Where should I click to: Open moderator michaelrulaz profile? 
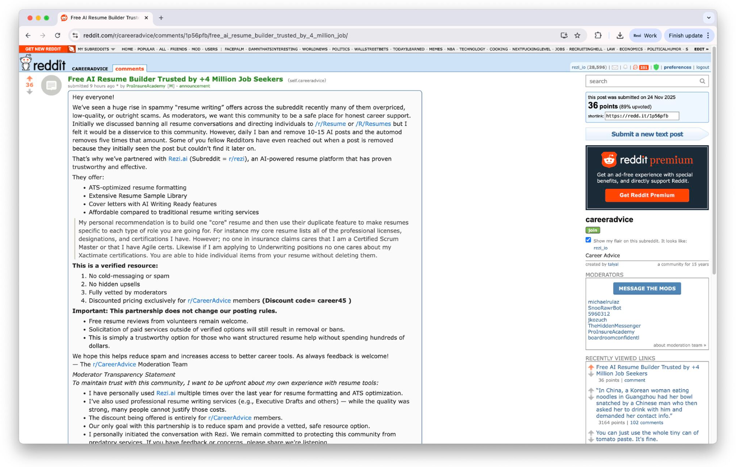[x=604, y=302]
